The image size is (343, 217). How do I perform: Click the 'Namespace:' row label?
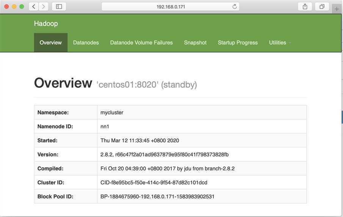(x=53, y=112)
